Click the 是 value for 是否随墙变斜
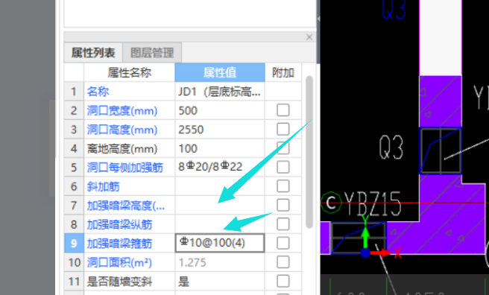The width and height of the screenshot is (489, 295). click(220, 282)
